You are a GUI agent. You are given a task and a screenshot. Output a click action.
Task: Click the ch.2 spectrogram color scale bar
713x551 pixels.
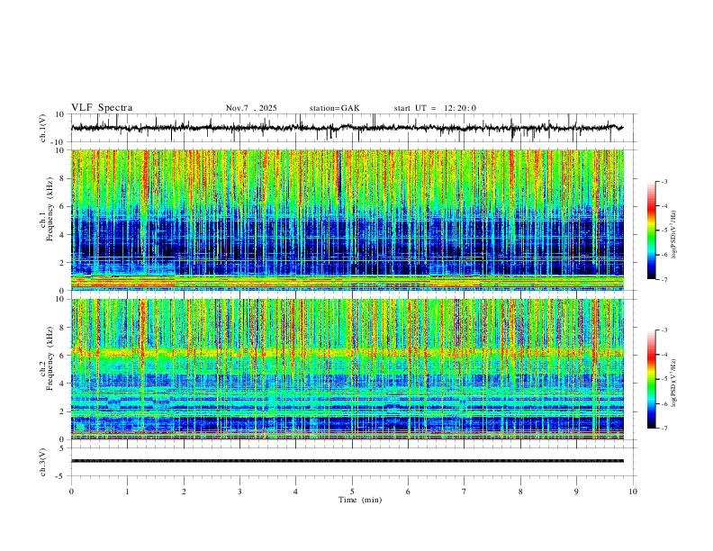[652, 379]
